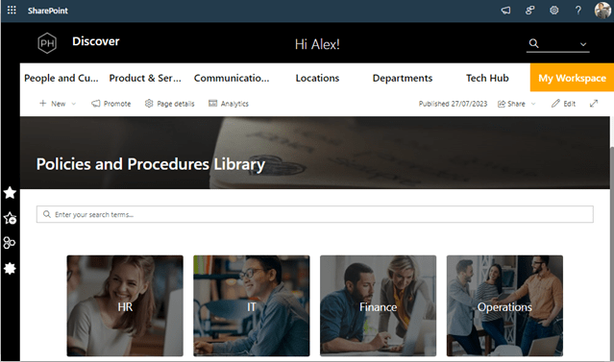Click the expand to full-screen arrow icon
This screenshot has width=614, height=362.
click(594, 104)
